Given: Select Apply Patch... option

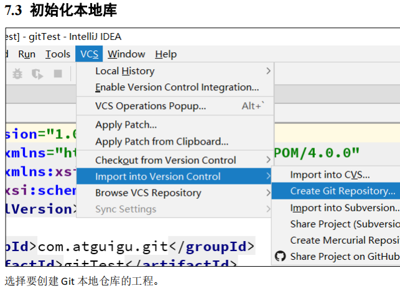Looking at the screenshot, I should pos(175,125).
